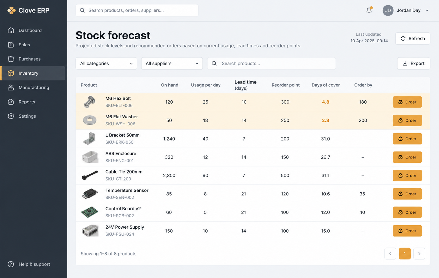Click the Lead time (days) header
Viewport: 439px width, 278px height.
click(x=245, y=85)
